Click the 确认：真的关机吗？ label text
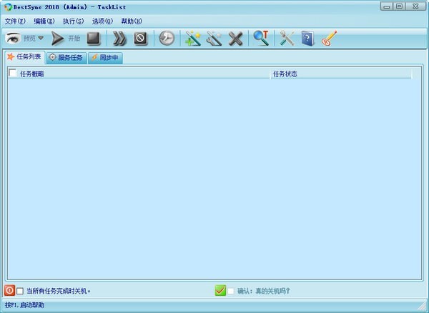429x313 pixels. click(x=264, y=291)
